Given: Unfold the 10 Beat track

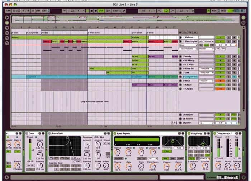Looking at the screenshot, I should pos(180,85).
